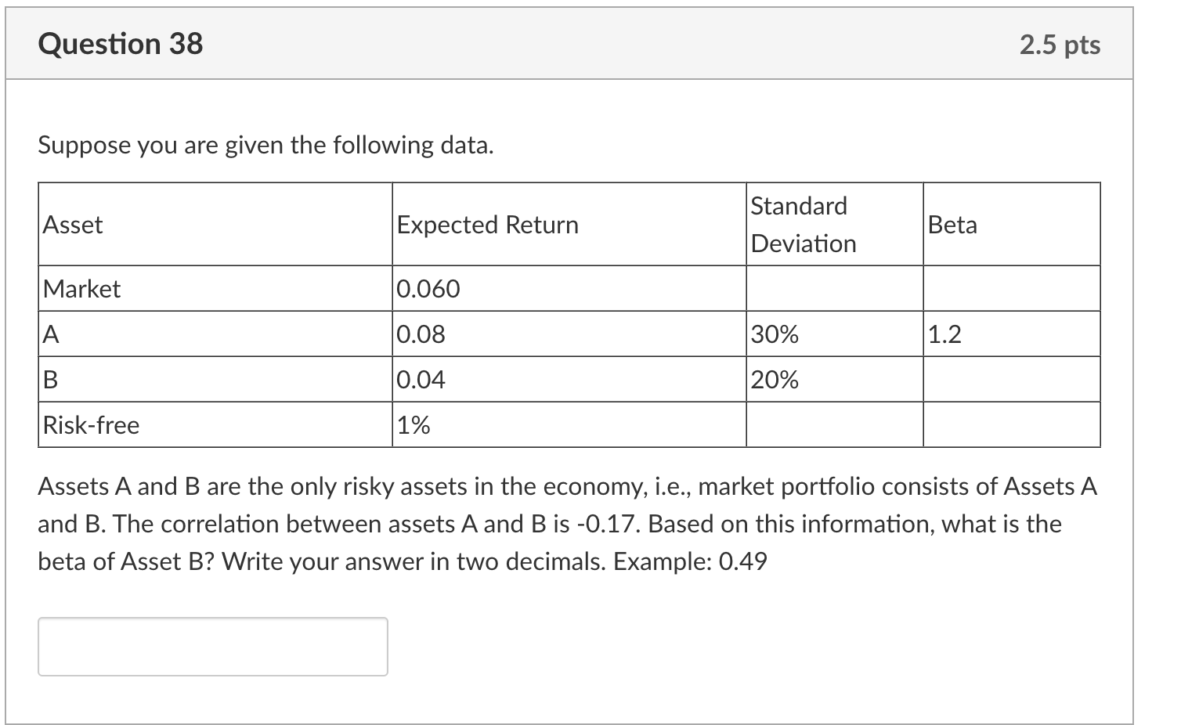Click the 30% standard deviation cell
The image size is (1181, 725).
click(x=834, y=334)
